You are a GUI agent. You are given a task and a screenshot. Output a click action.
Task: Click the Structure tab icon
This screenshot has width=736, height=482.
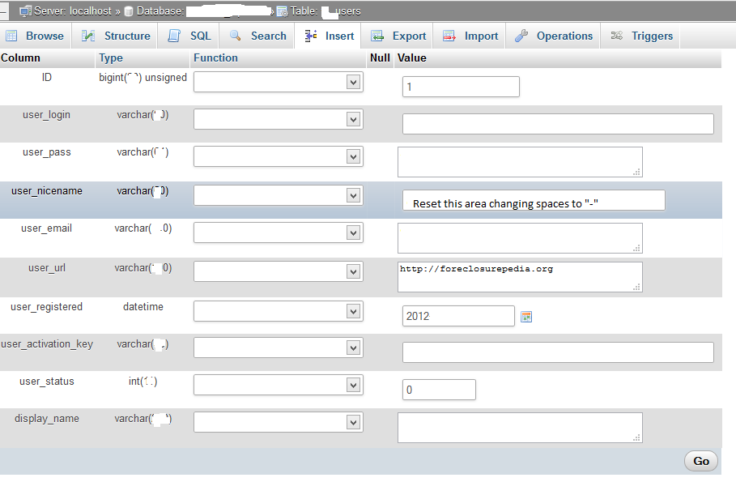(87, 36)
